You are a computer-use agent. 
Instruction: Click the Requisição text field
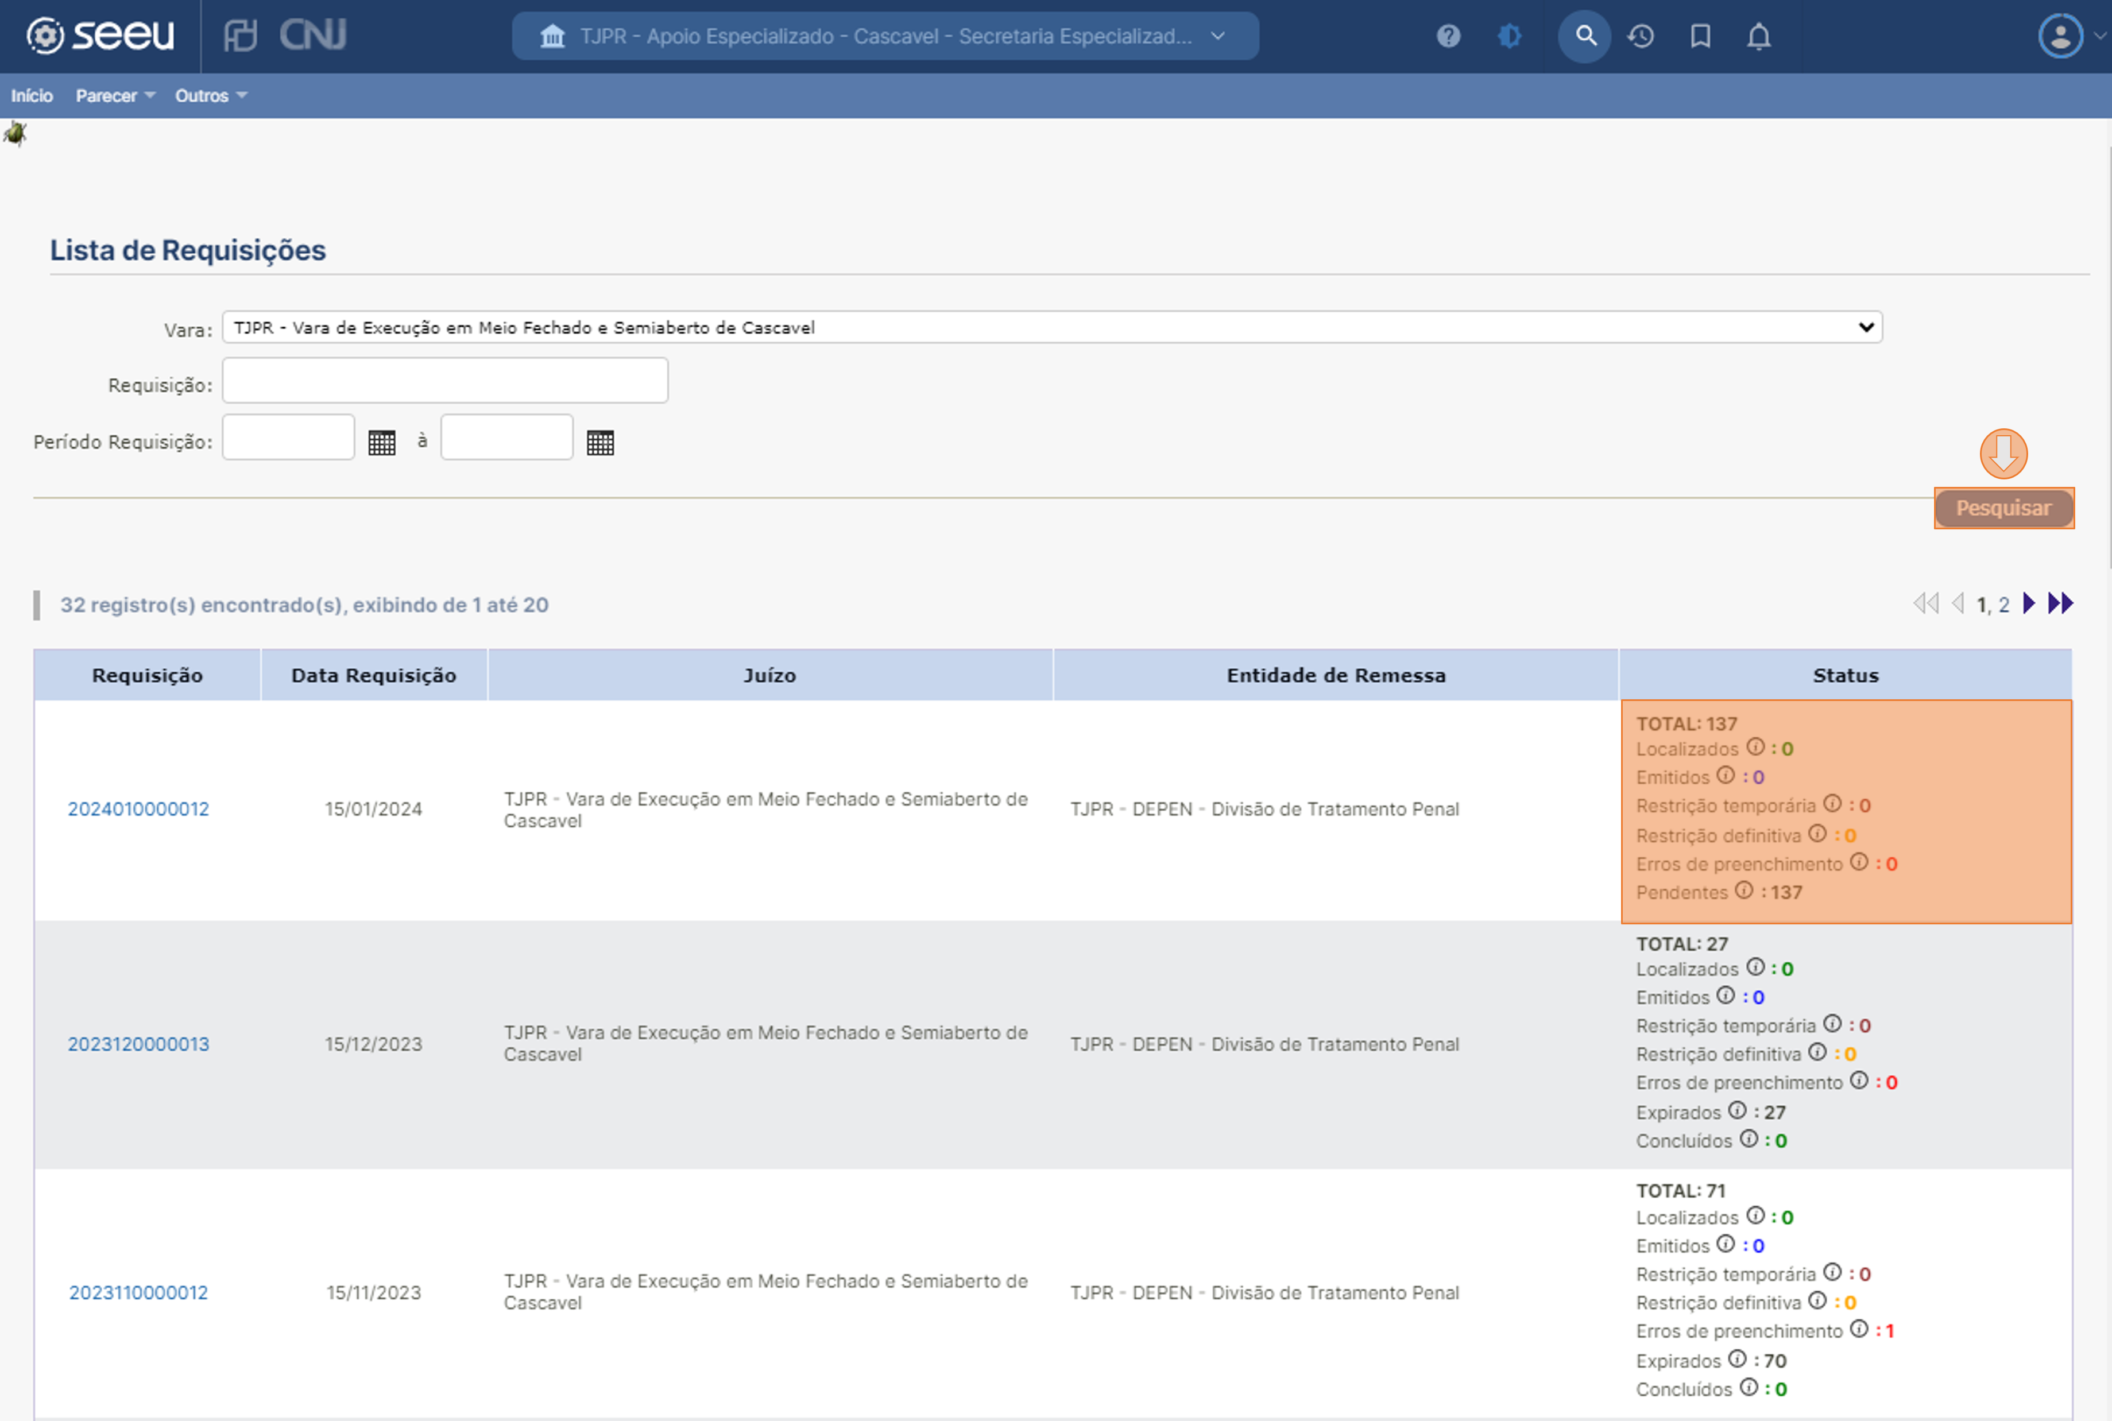pos(445,381)
